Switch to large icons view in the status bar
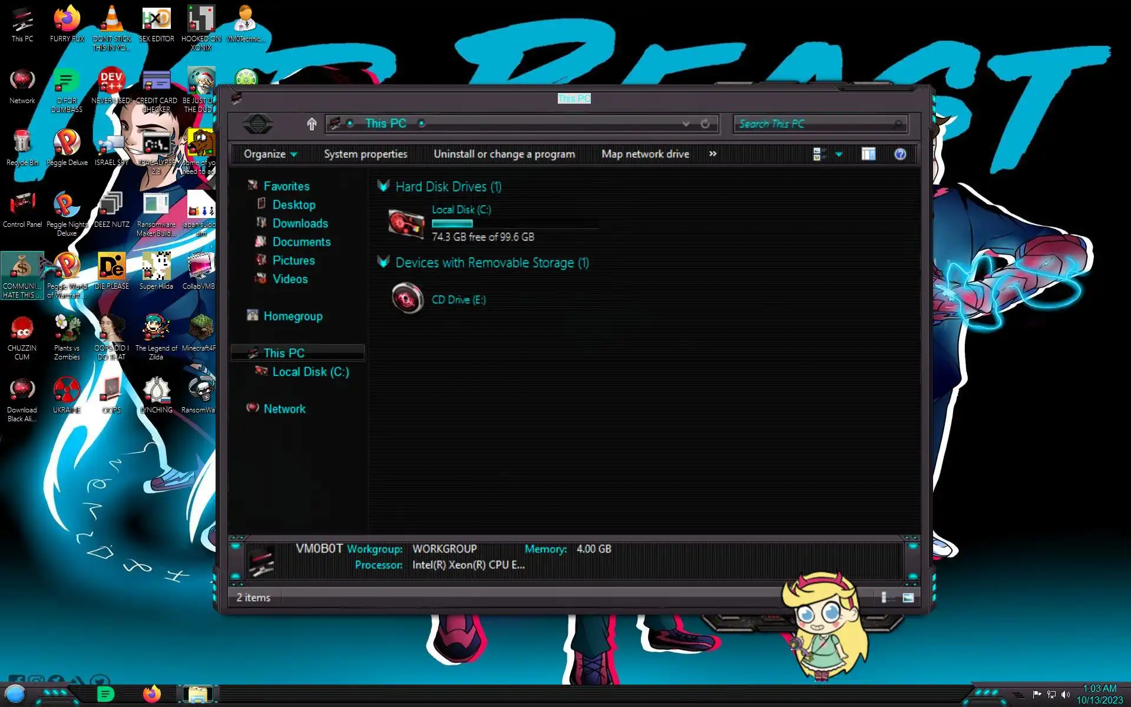 pos(908,597)
